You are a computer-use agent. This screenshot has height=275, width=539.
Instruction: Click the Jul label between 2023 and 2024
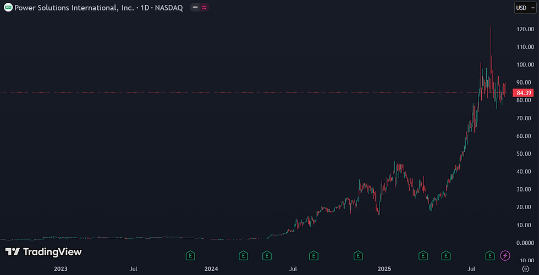pos(134,268)
